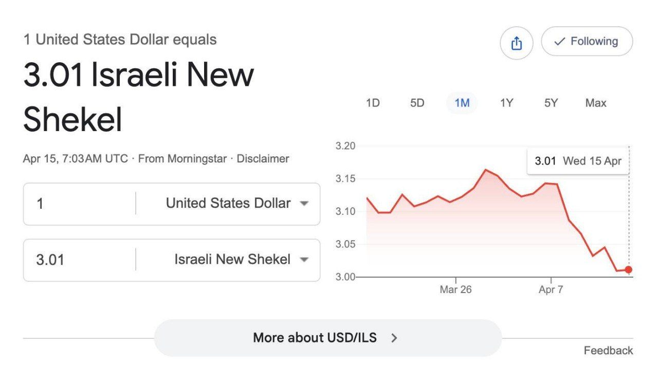Click the Feedback link
Image resolution: width=658 pixels, height=381 pixels.
click(x=608, y=351)
